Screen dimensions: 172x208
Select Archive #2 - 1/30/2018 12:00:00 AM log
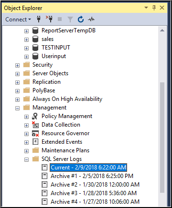[95, 185]
